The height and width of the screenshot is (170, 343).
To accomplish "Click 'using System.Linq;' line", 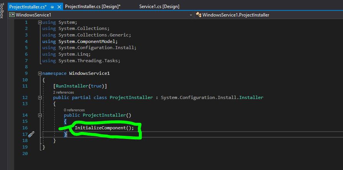I will pos(66,54).
